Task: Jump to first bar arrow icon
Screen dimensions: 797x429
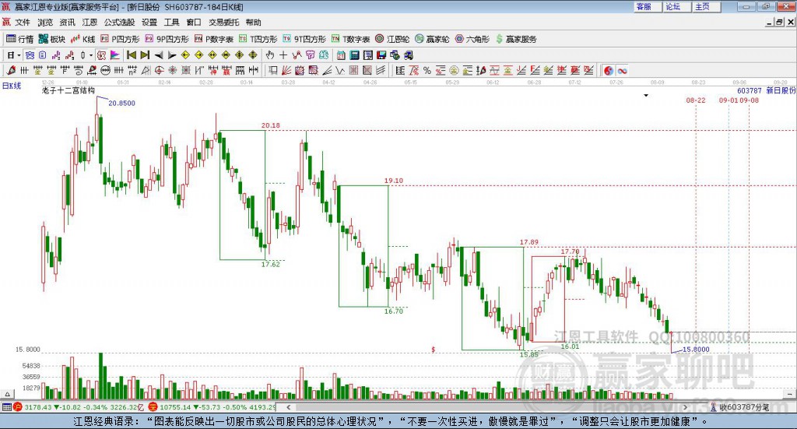Action: tap(131, 55)
